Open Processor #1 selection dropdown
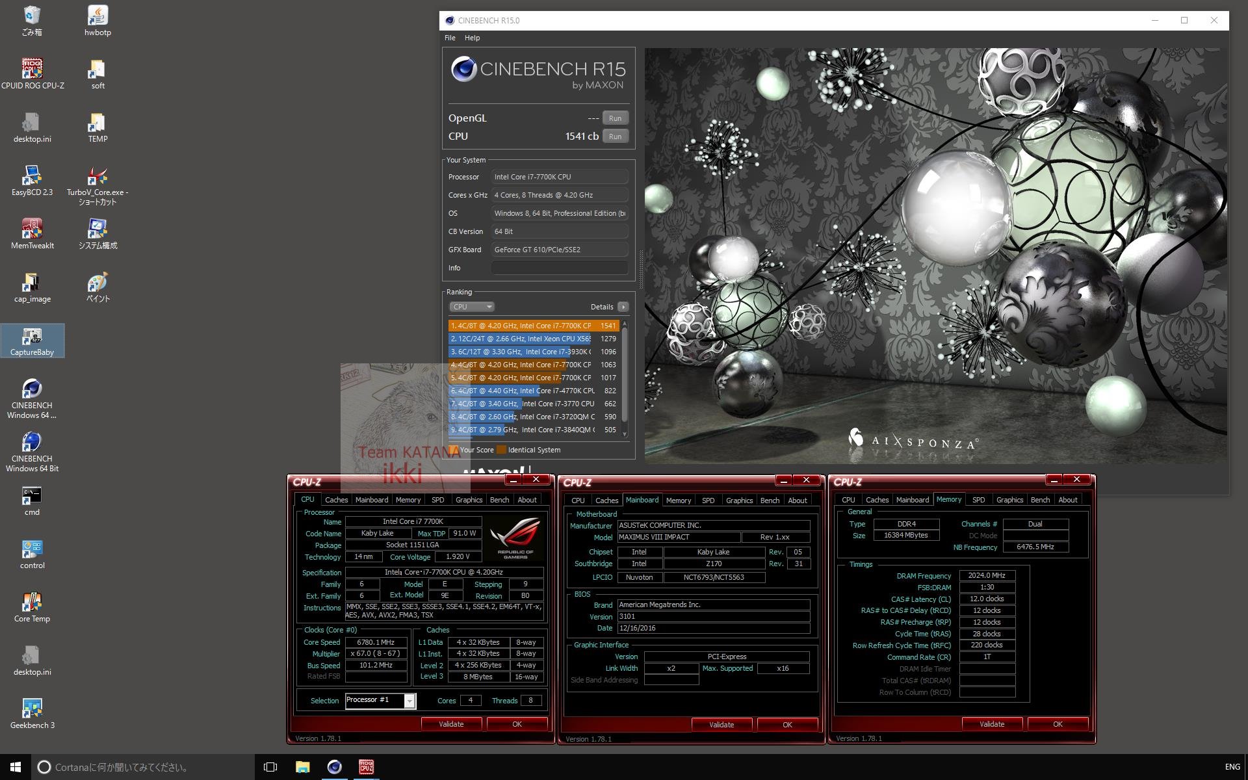This screenshot has width=1248, height=780. pyautogui.click(x=380, y=700)
